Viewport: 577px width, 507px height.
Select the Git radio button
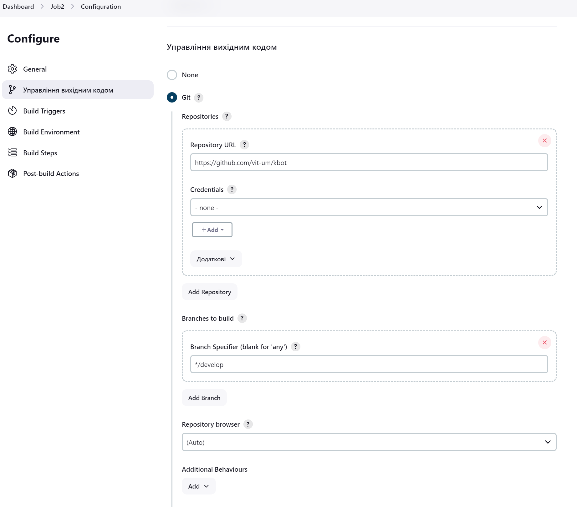(x=172, y=98)
